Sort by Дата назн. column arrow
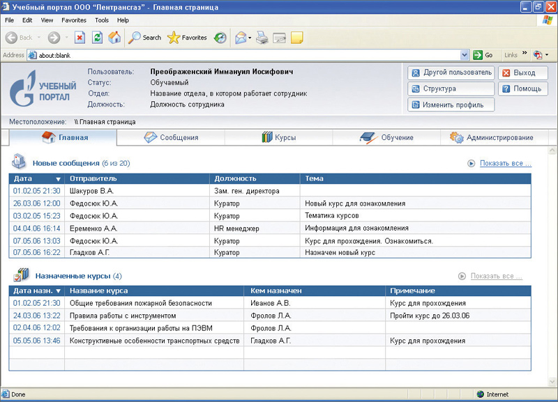Image resolution: width=558 pixels, height=402 pixels. (58, 291)
